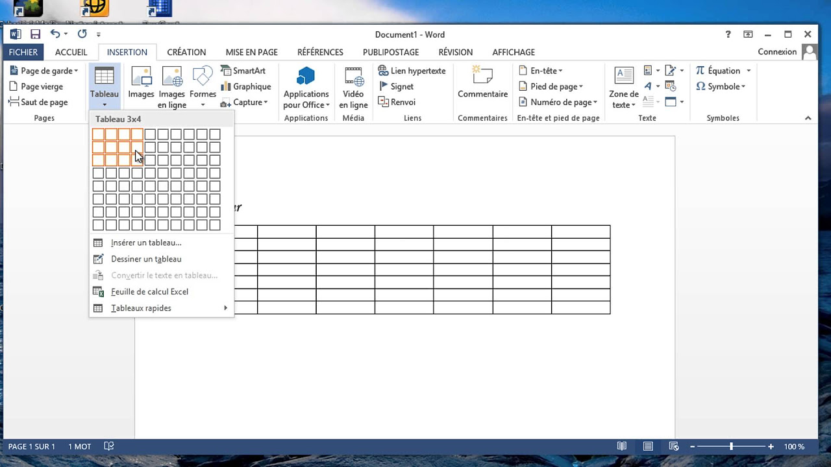Insert a Graphique chart

point(245,86)
